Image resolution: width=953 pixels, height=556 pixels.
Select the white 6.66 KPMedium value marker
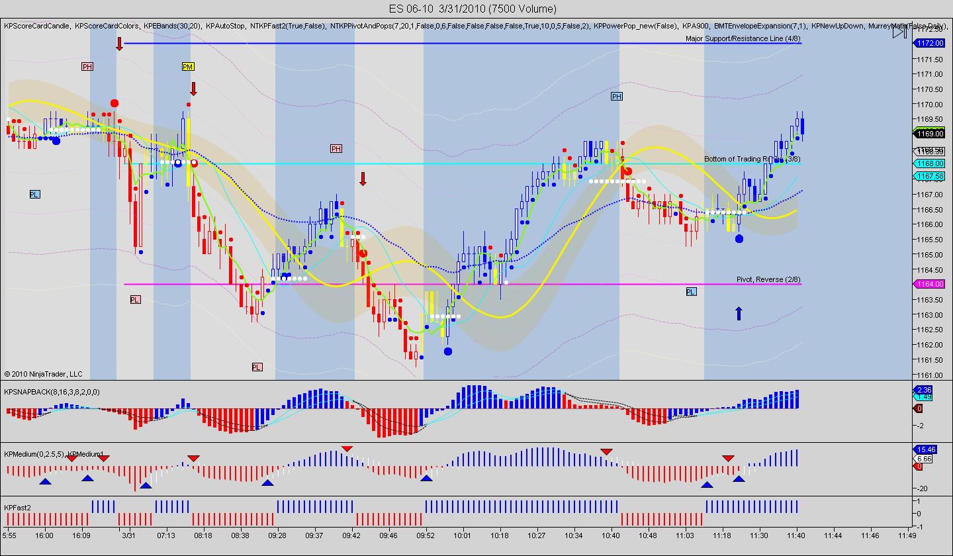coord(923,459)
